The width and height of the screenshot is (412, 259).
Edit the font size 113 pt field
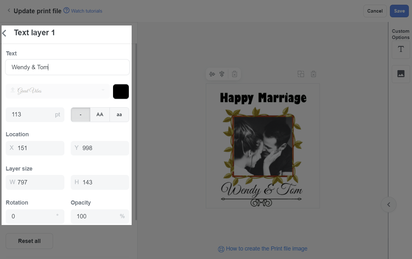[x=35, y=115]
